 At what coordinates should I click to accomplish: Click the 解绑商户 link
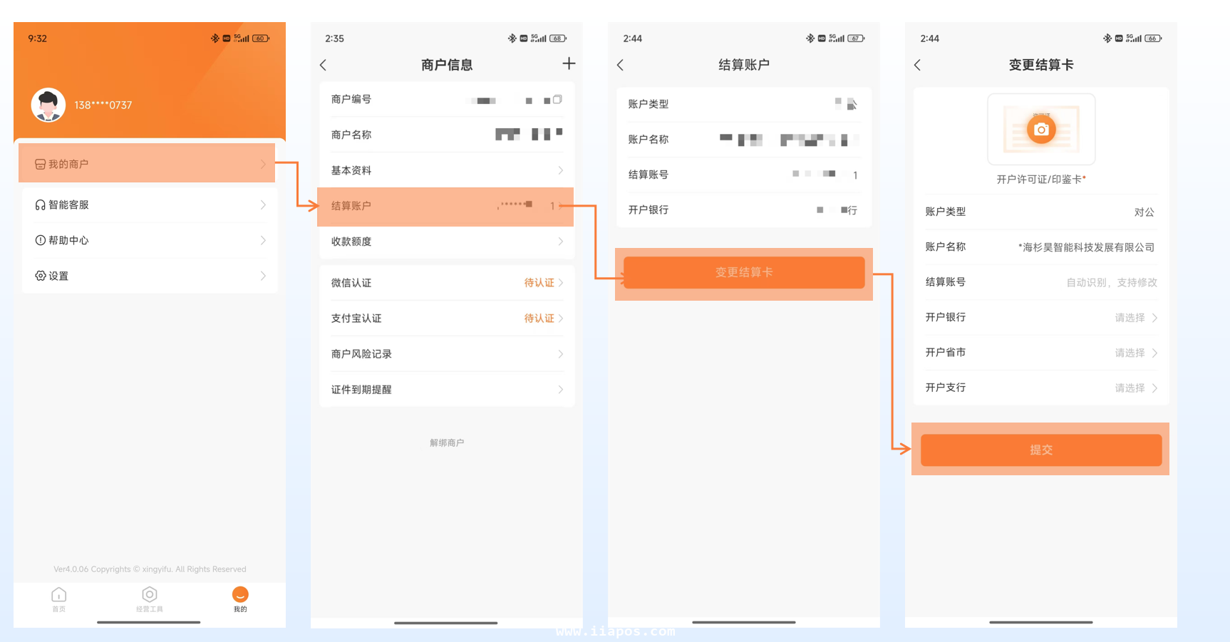tap(446, 442)
